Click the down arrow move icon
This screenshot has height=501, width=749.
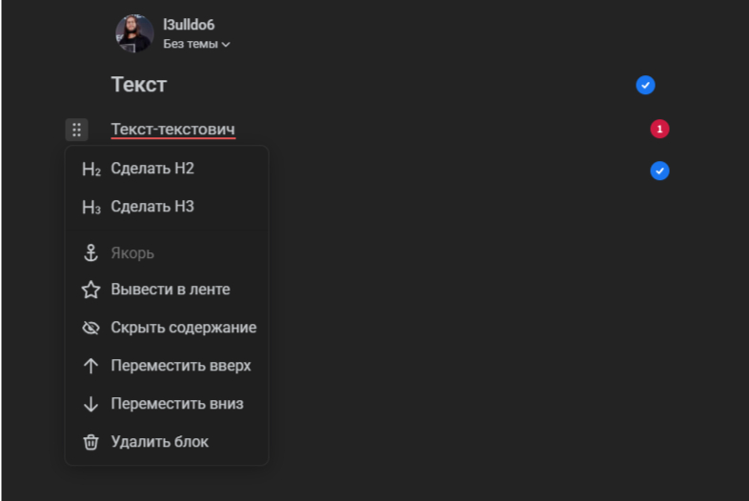click(x=91, y=404)
